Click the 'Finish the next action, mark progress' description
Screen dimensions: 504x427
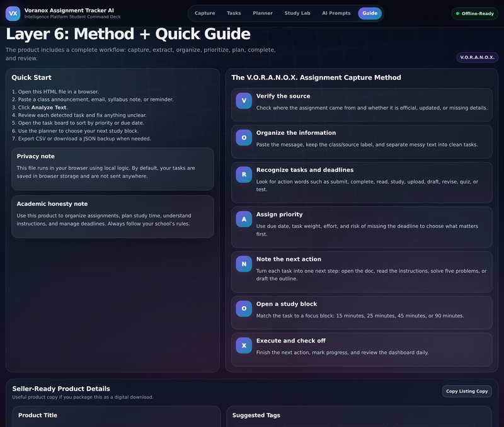[342, 353]
